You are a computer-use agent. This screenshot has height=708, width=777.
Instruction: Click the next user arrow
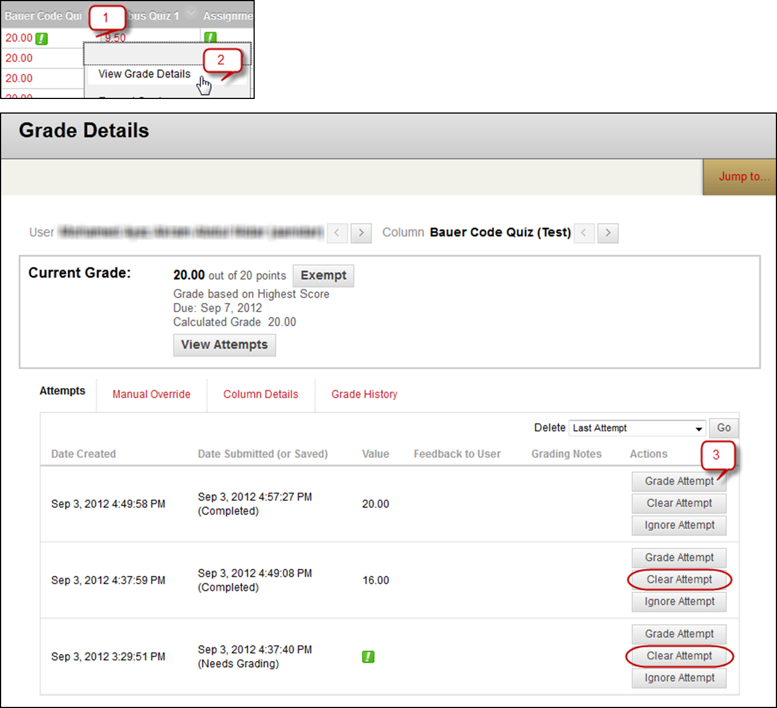tap(361, 233)
